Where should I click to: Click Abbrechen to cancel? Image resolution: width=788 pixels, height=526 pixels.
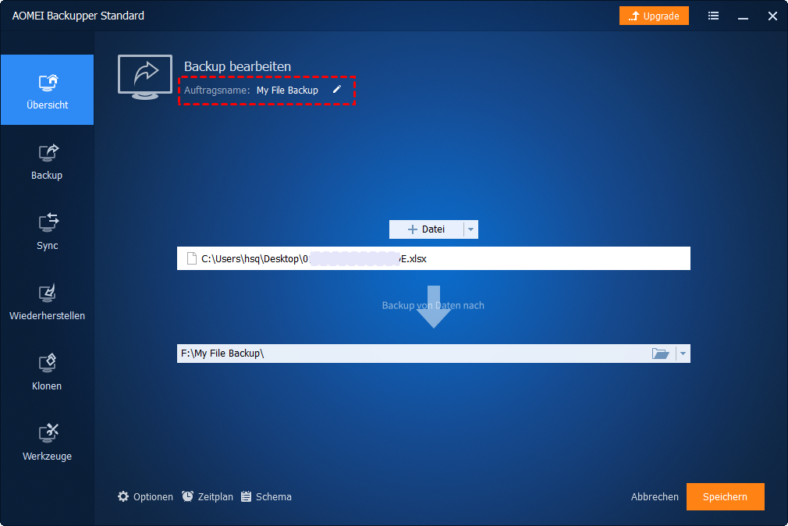[655, 497]
